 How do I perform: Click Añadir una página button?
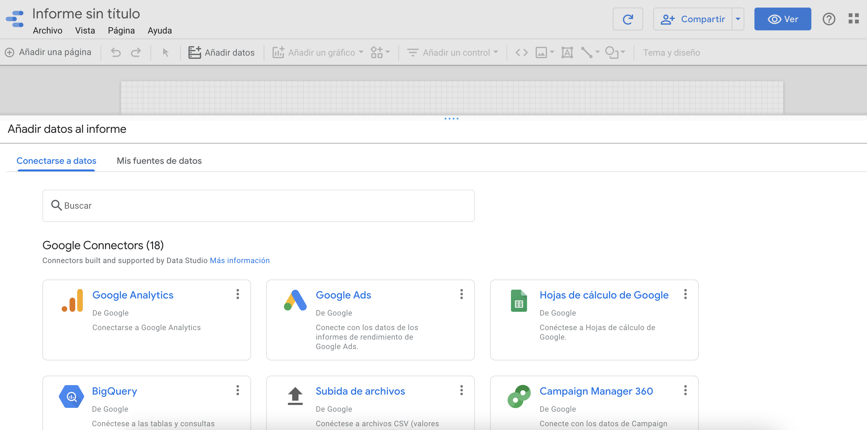pos(48,52)
